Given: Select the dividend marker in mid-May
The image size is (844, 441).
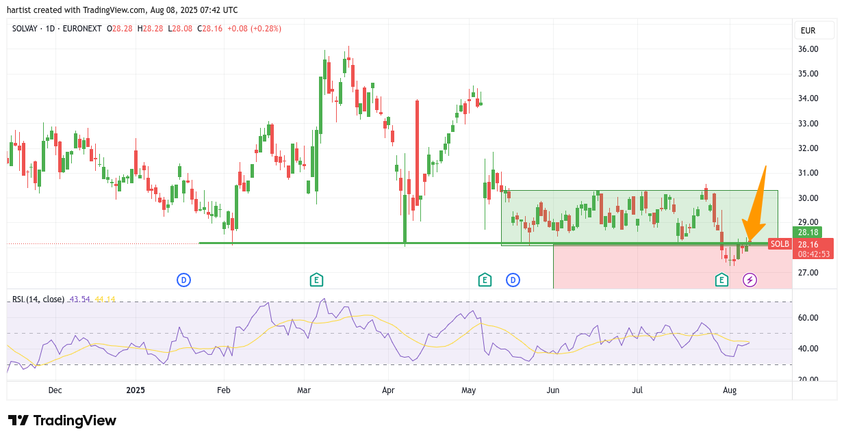Looking at the screenshot, I should (513, 279).
